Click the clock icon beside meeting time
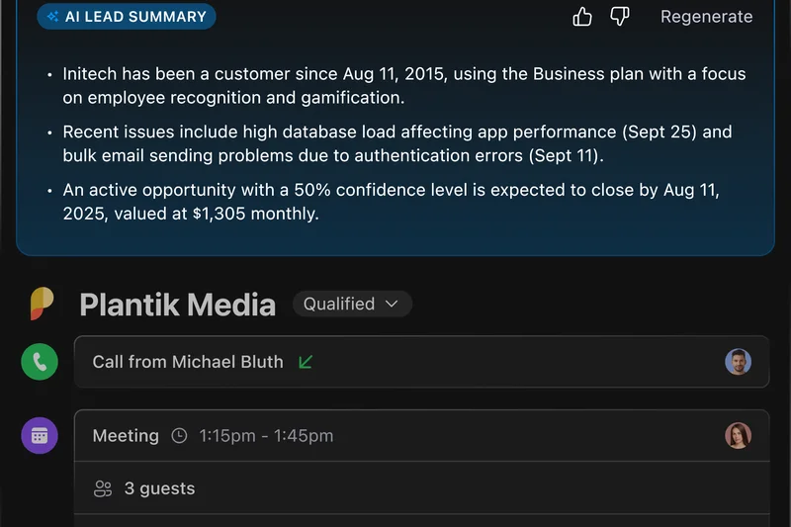 [x=179, y=436]
